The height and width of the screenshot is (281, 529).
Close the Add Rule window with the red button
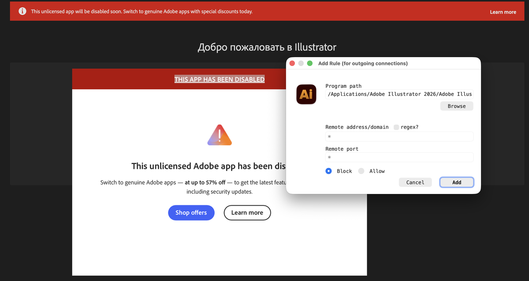click(292, 63)
